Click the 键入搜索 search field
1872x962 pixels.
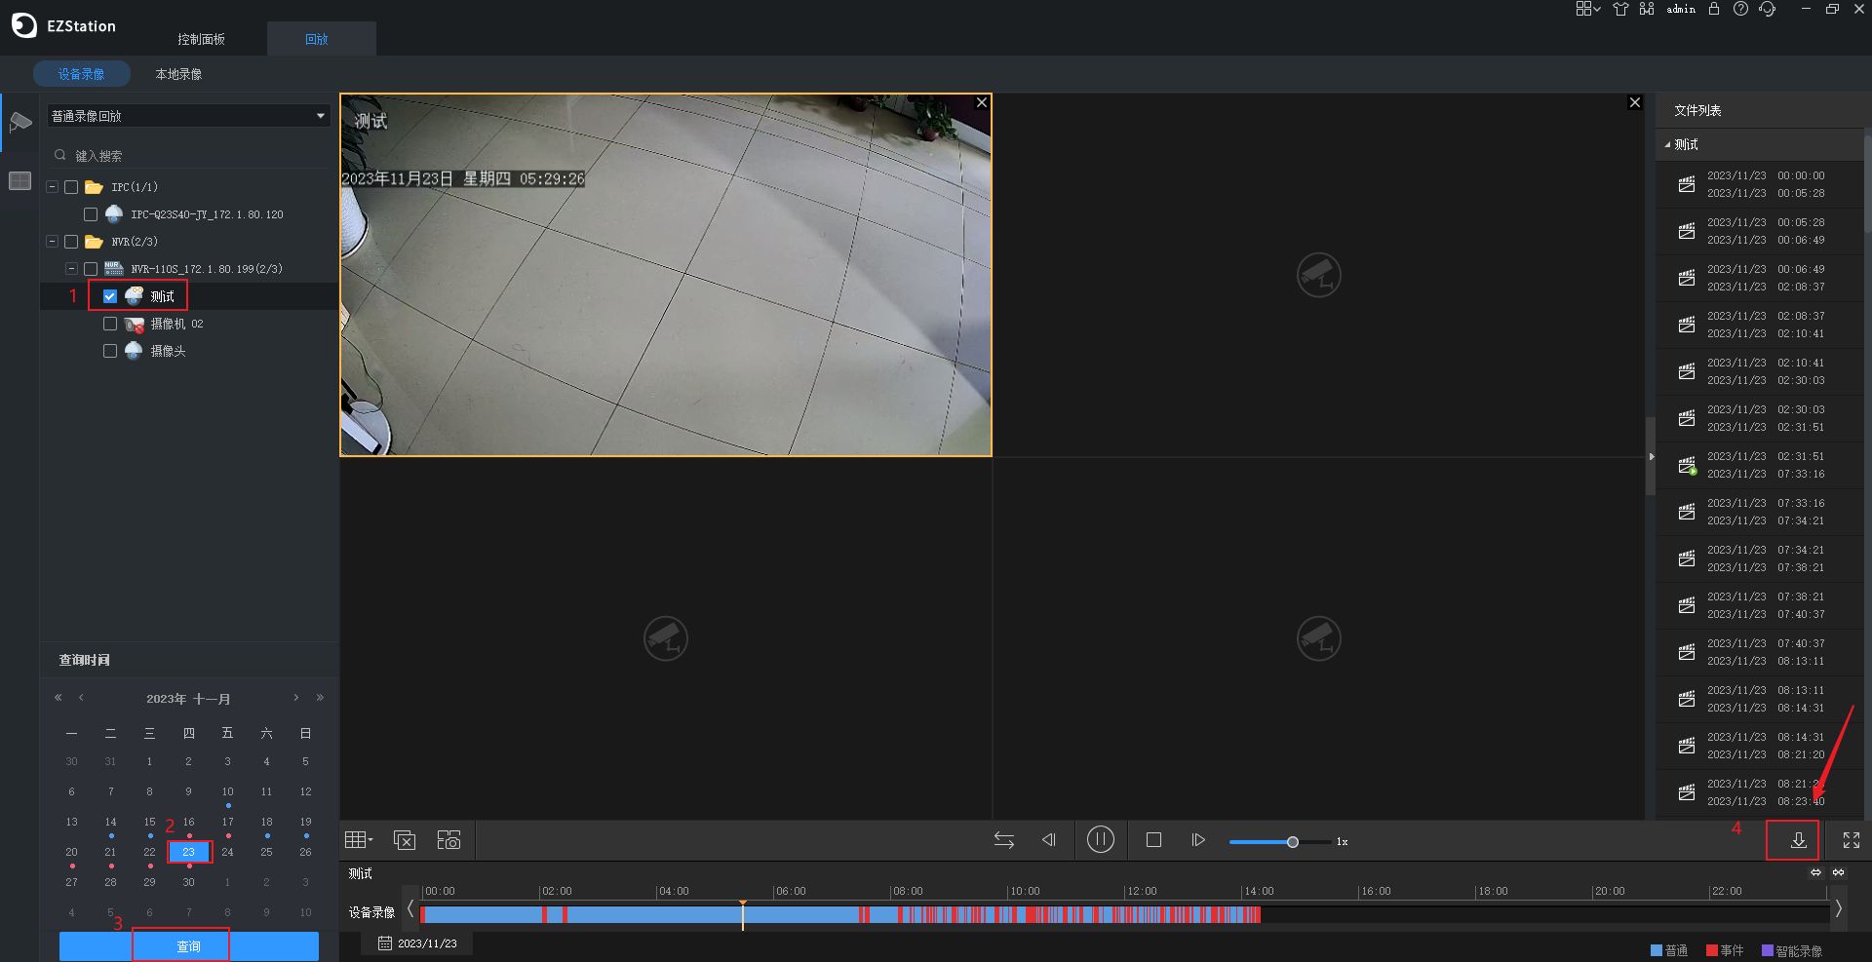pyautogui.click(x=188, y=156)
